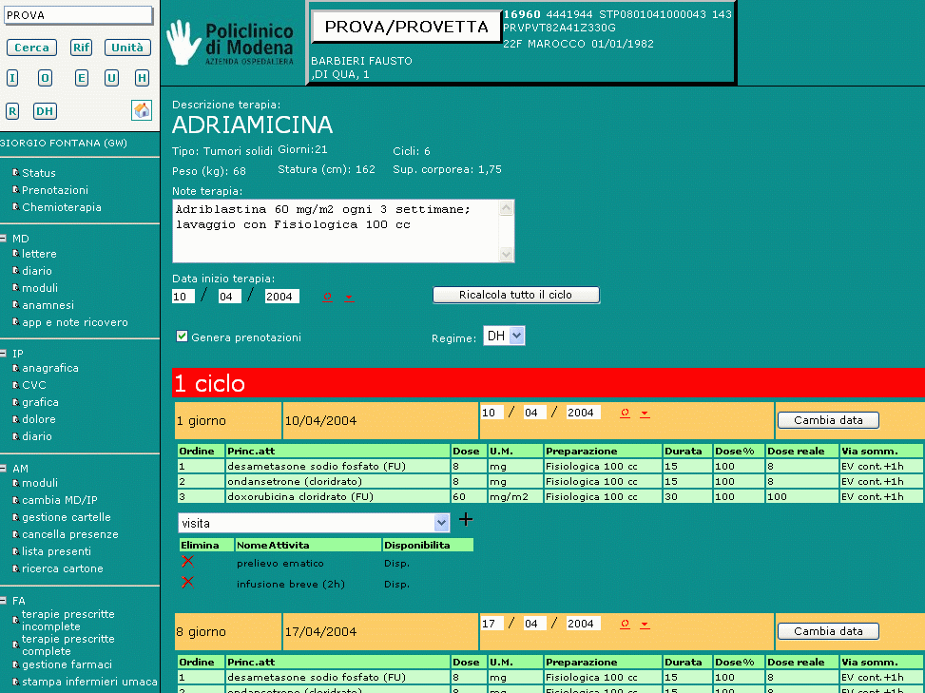Delete the prelievo ematico activity
This screenshot has width=925, height=693.
187,562
